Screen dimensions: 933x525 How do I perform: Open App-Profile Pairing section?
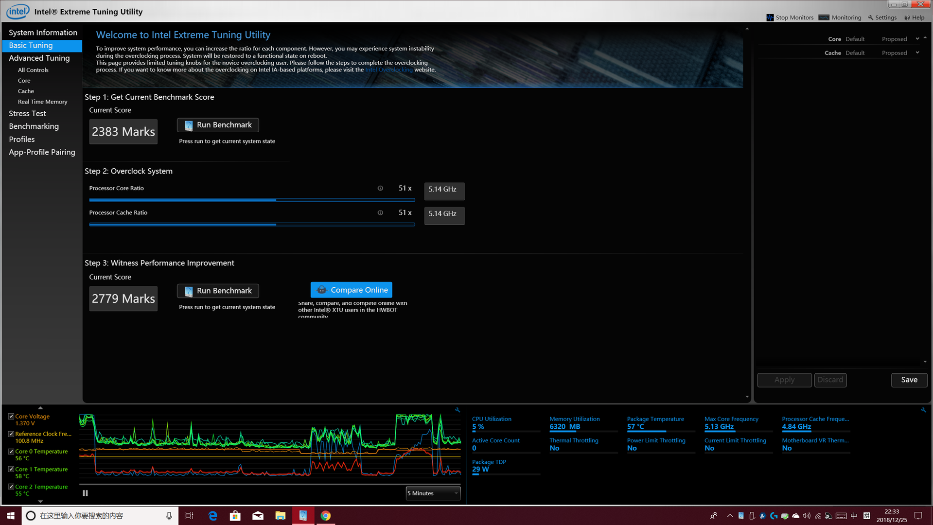point(42,152)
